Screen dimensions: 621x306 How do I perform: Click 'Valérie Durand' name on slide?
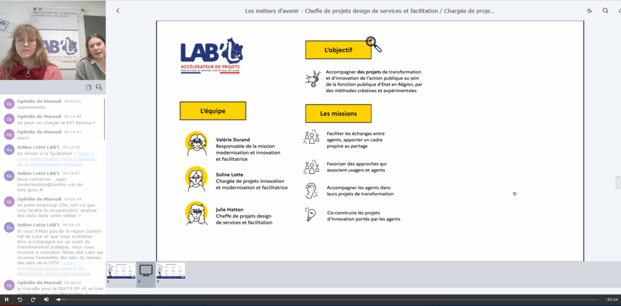(x=232, y=139)
